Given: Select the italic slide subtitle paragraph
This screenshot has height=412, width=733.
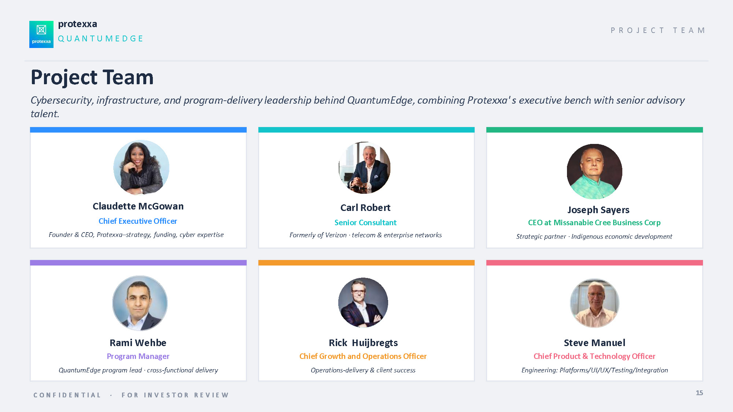Looking at the screenshot, I should point(358,107).
